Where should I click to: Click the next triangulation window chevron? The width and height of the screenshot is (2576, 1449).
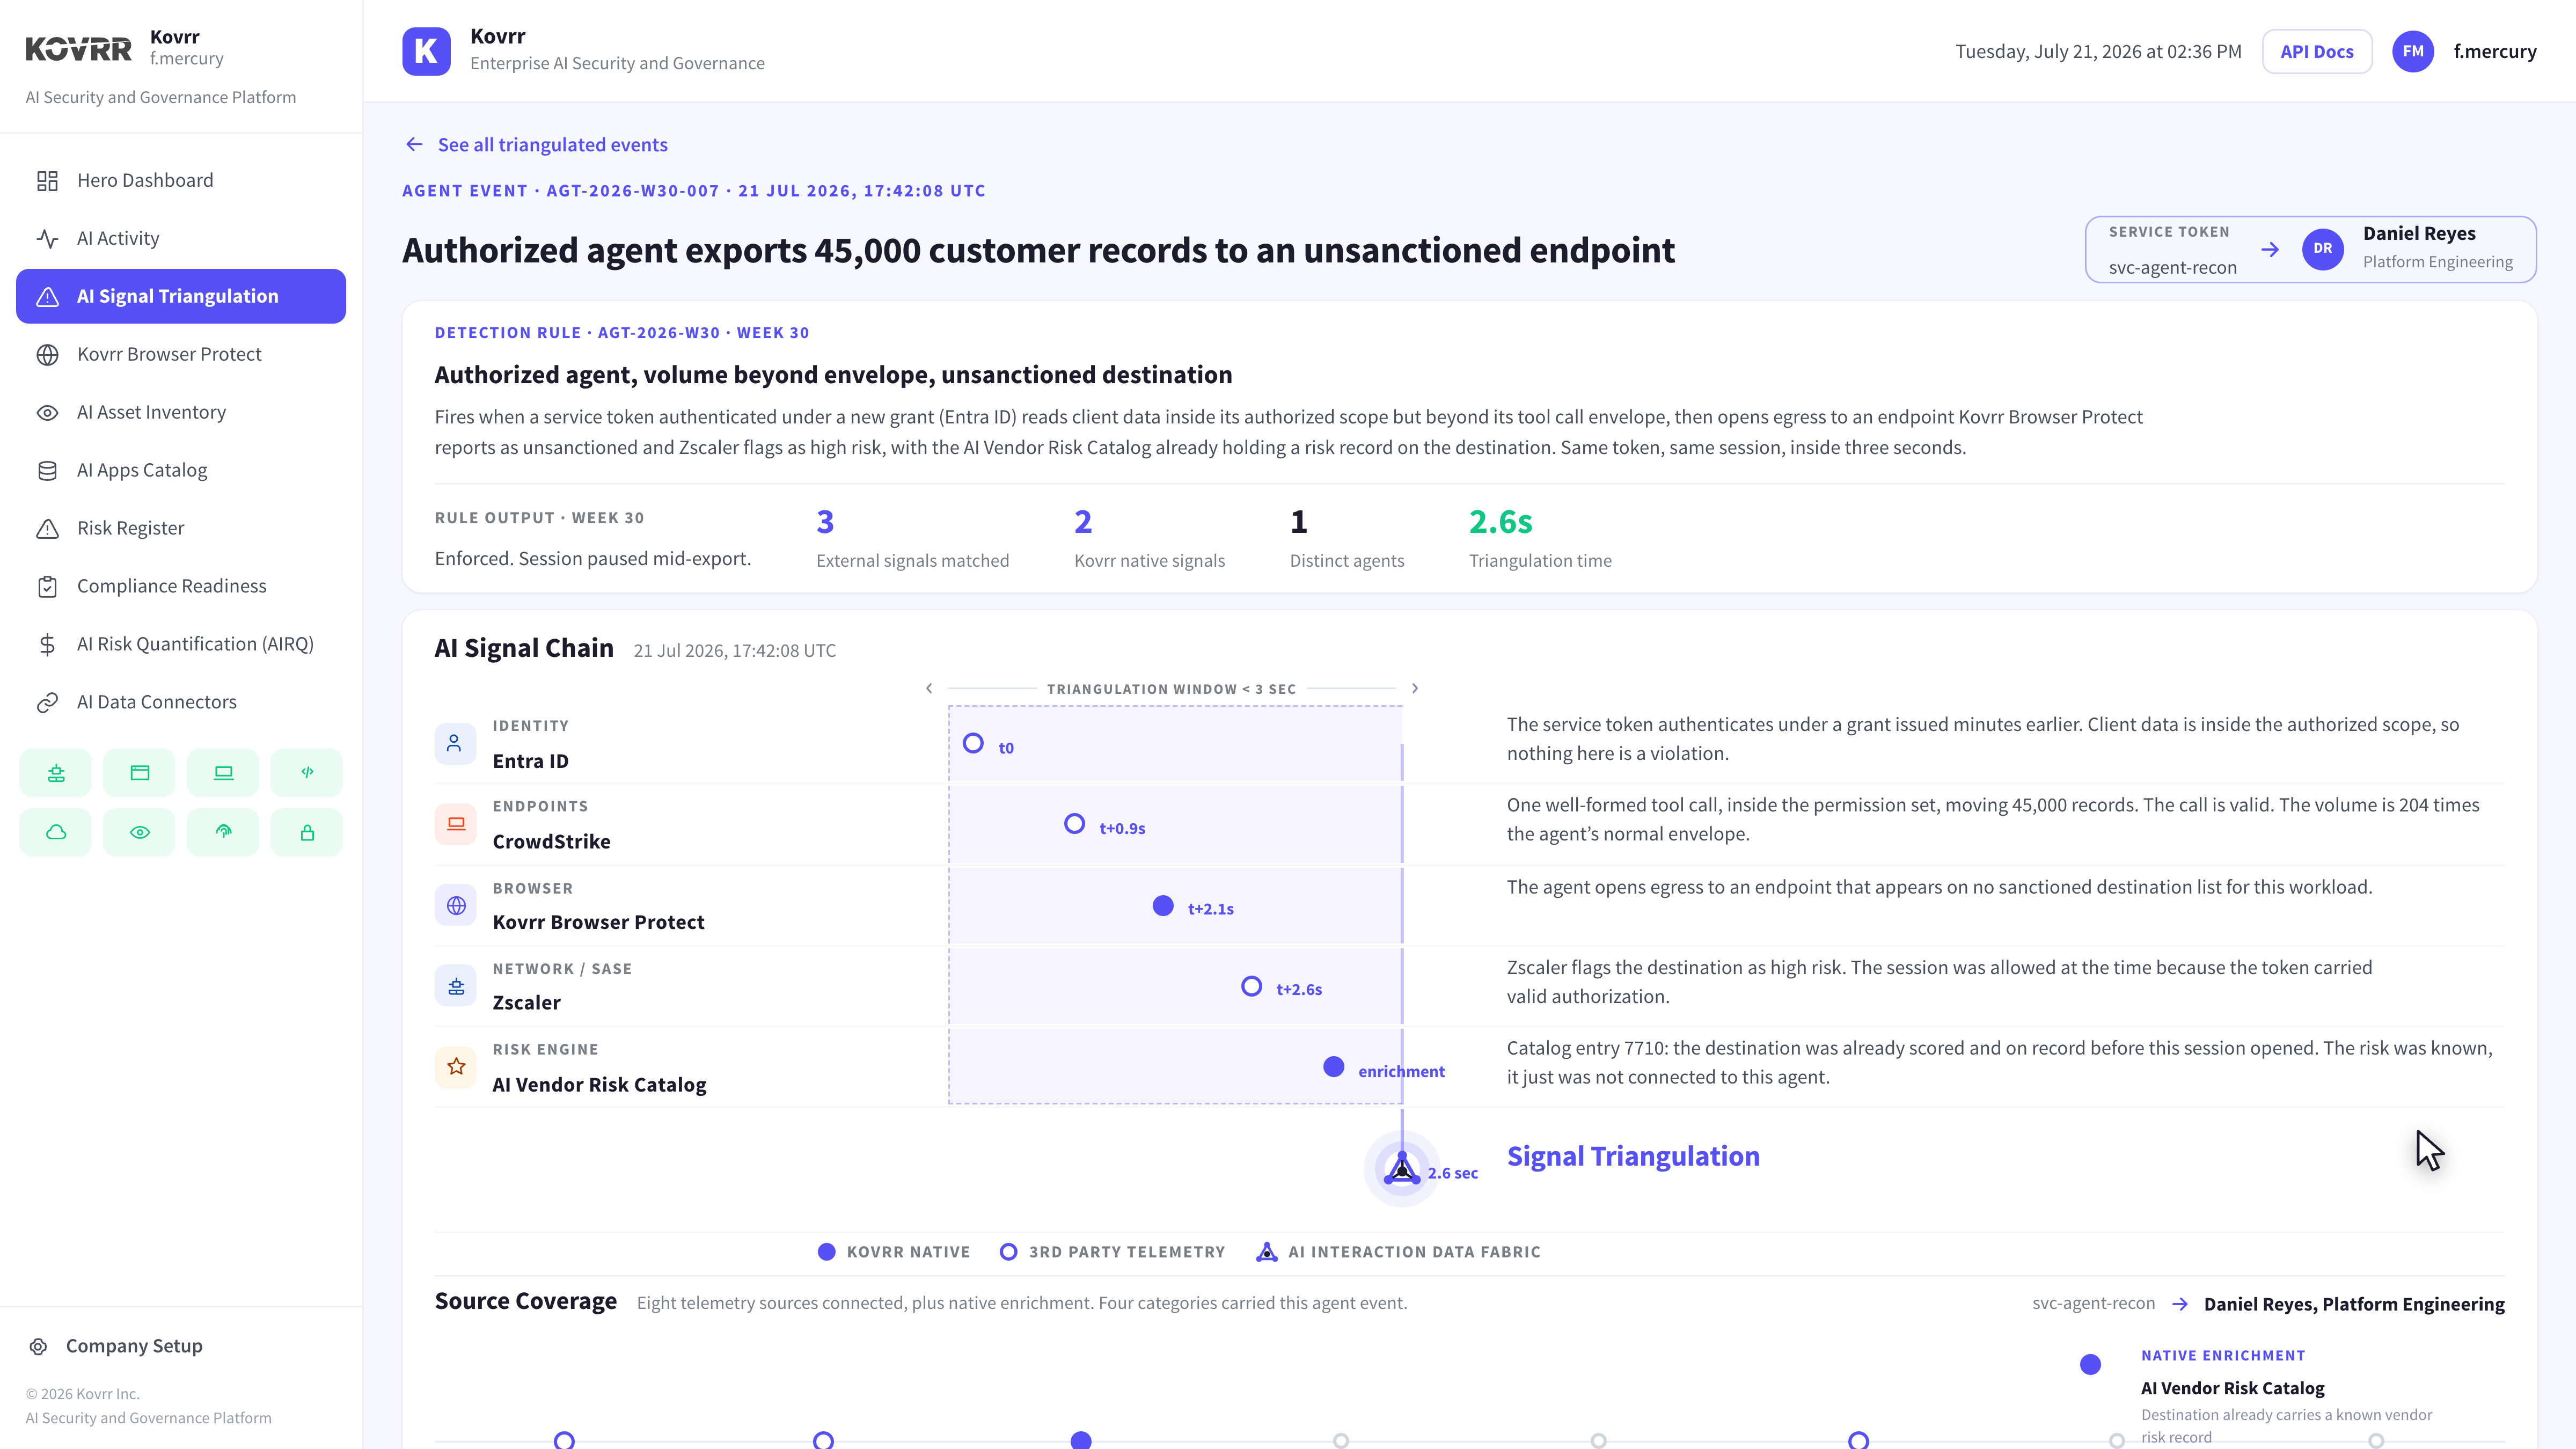pyautogui.click(x=1414, y=688)
